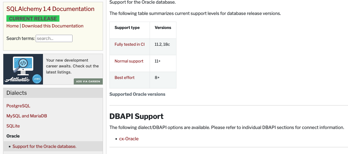Click the '11.2, 18c' versions cell

pyautogui.click(x=163, y=47)
